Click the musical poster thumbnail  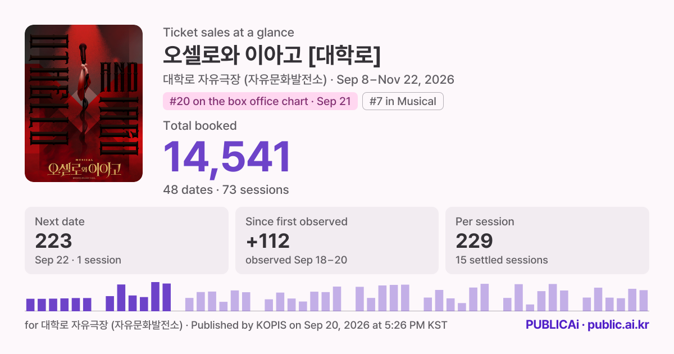[84, 103]
